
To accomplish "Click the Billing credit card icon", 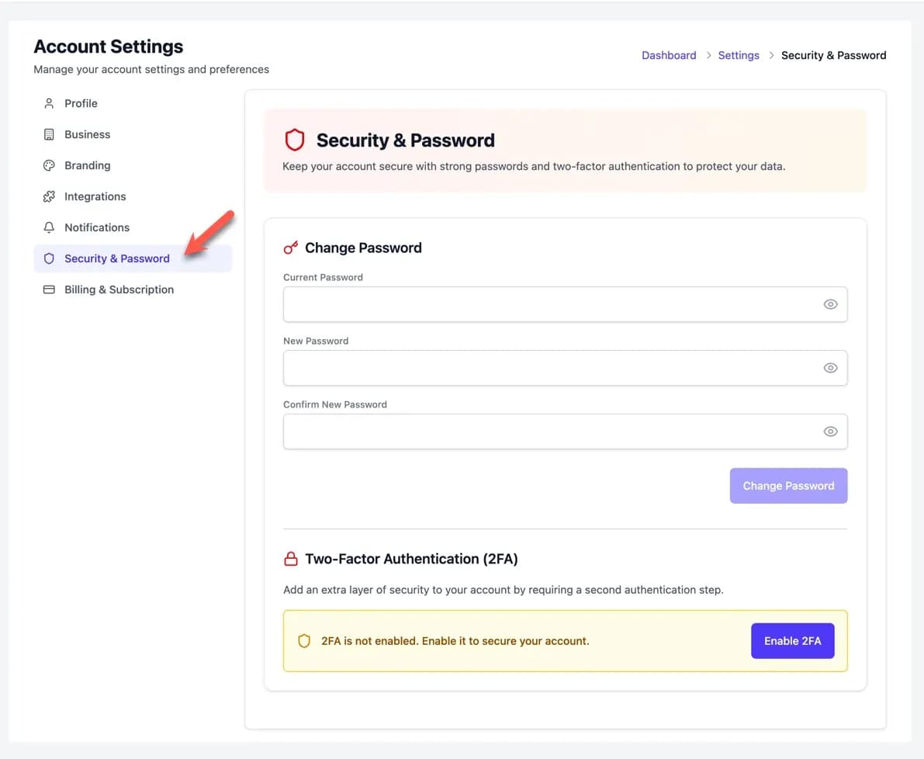I will [x=49, y=289].
